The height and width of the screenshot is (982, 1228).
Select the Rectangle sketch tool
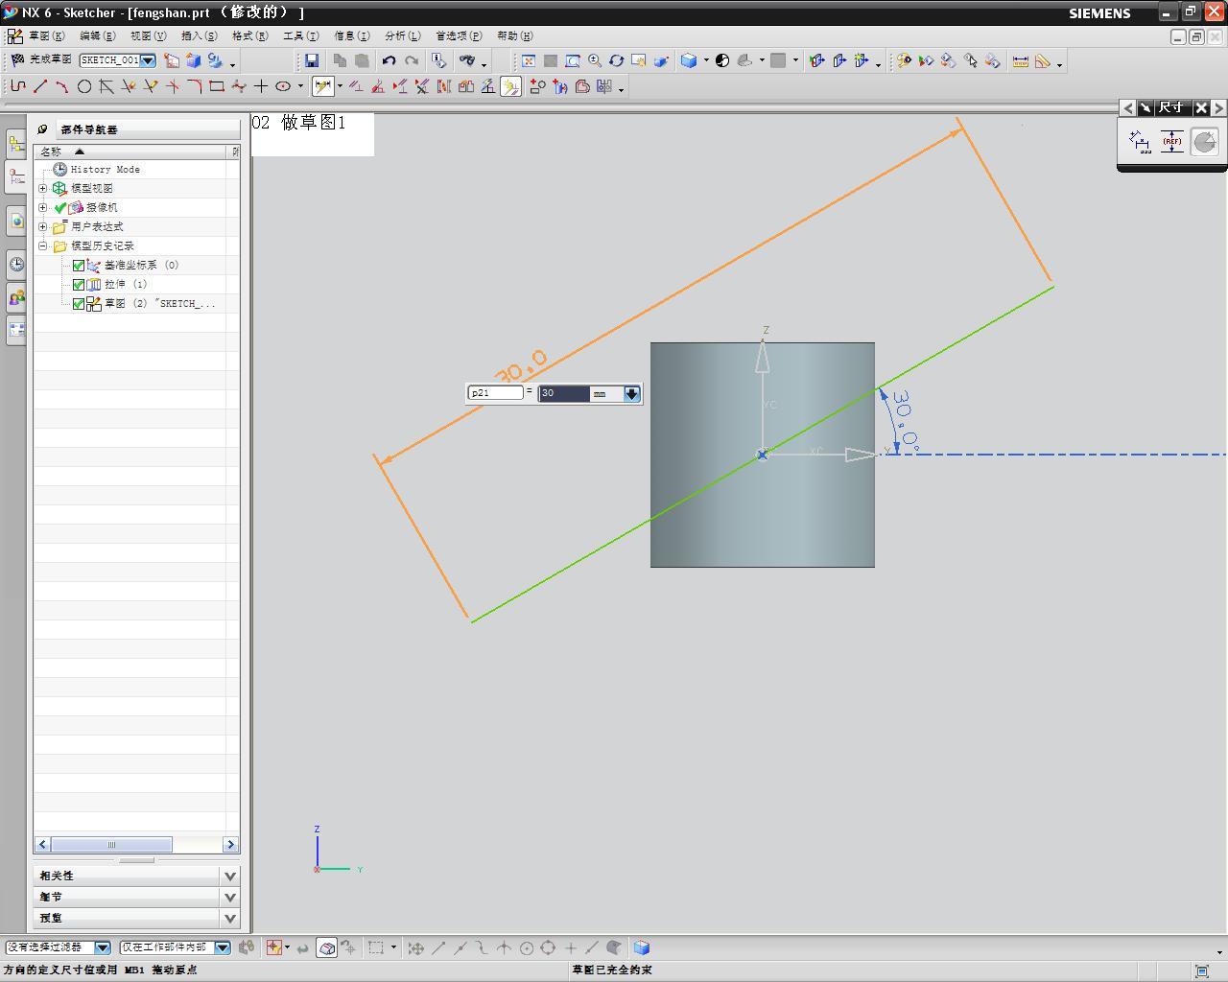tap(217, 86)
